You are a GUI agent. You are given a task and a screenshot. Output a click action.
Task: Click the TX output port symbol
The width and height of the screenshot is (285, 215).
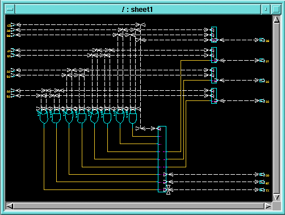coord(262,189)
